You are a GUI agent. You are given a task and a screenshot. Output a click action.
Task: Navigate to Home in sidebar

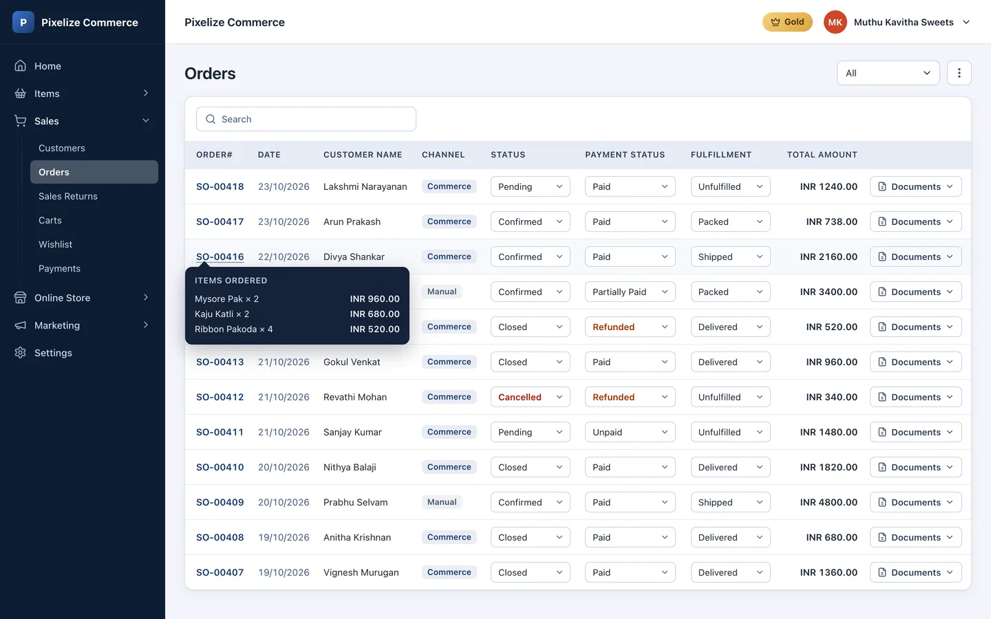pos(83,66)
